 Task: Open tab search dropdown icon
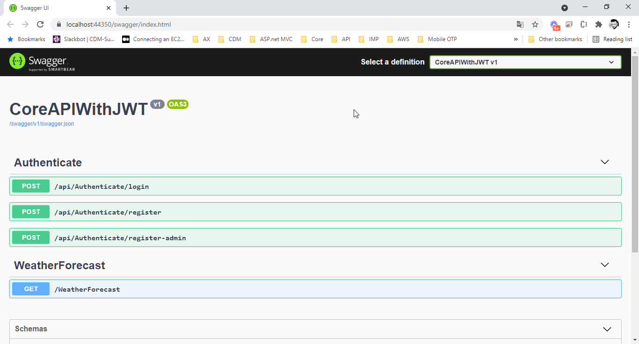565,7
